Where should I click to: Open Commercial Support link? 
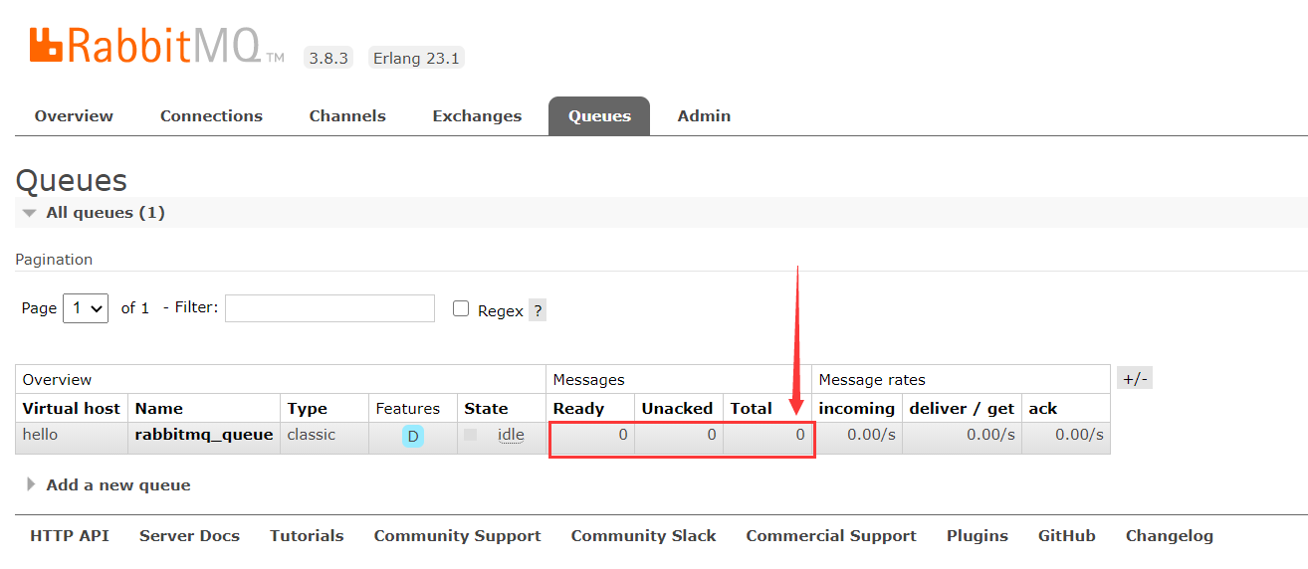pyautogui.click(x=831, y=536)
